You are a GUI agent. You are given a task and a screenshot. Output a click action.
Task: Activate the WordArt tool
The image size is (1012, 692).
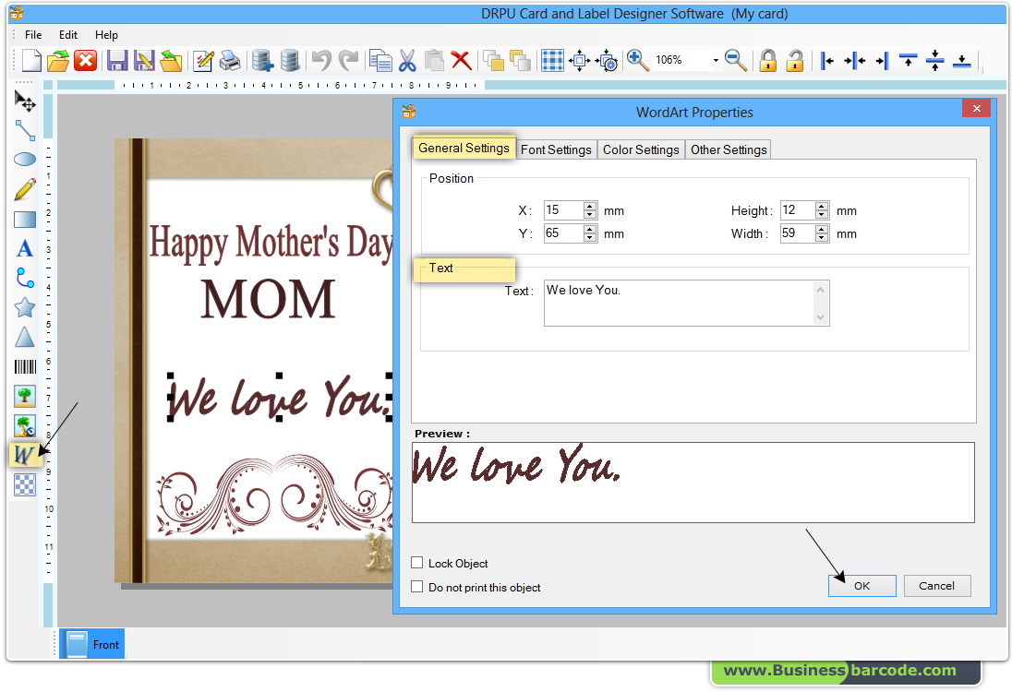tap(24, 455)
